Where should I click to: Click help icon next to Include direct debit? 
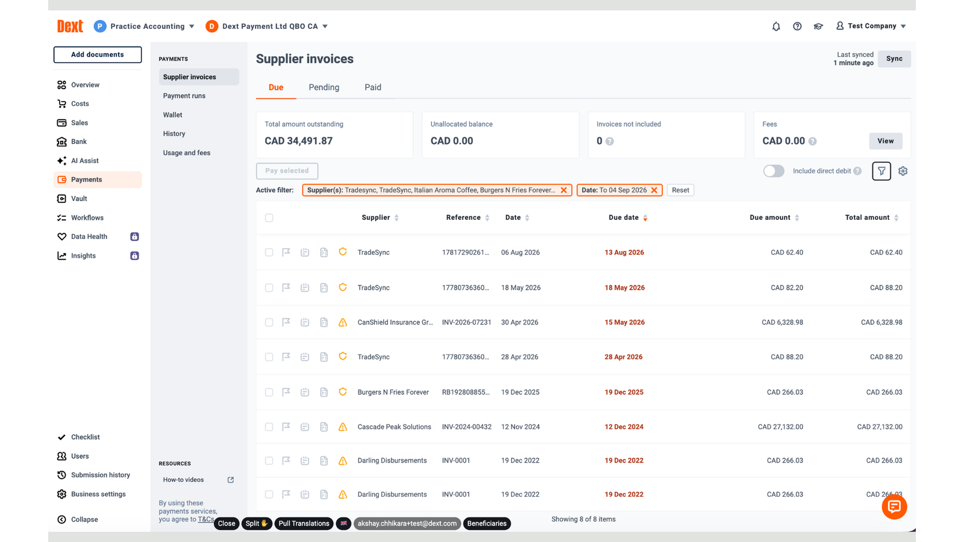coord(857,171)
